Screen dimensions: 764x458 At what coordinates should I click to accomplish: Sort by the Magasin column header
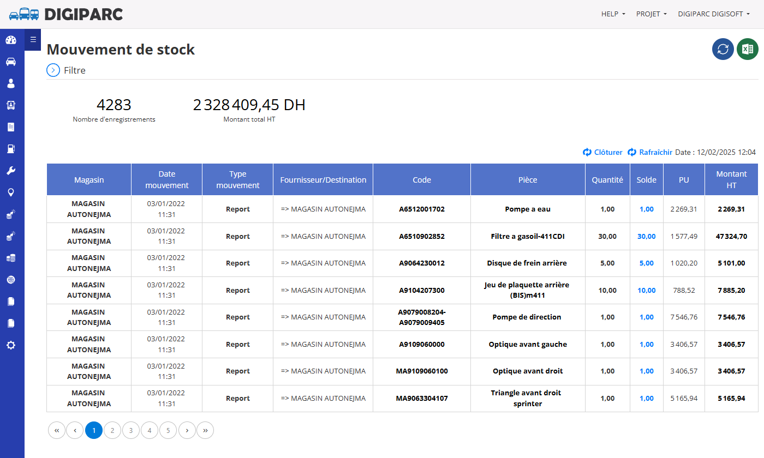pos(89,179)
